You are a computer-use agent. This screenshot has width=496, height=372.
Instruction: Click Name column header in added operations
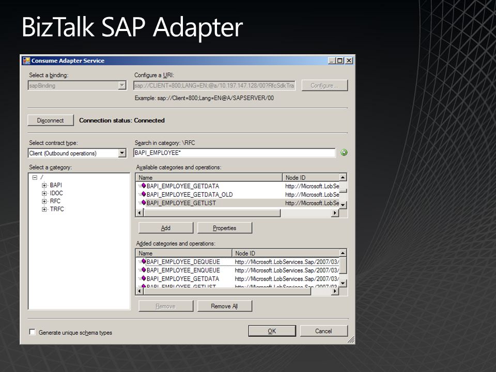pos(184,253)
